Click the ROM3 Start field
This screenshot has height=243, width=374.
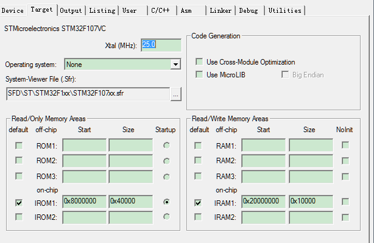(85, 177)
